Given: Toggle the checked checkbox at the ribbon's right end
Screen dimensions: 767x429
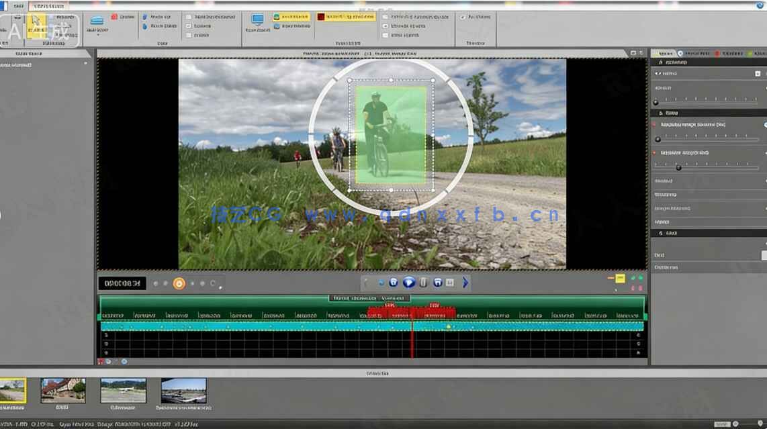Looking at the screenshot, I should [x=463, y=17].
